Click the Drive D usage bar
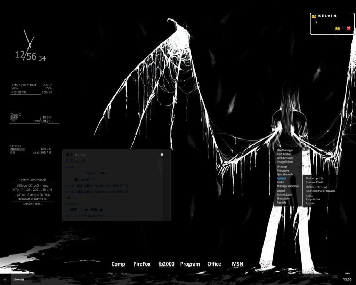356x285 pixels. click(17, 149)
